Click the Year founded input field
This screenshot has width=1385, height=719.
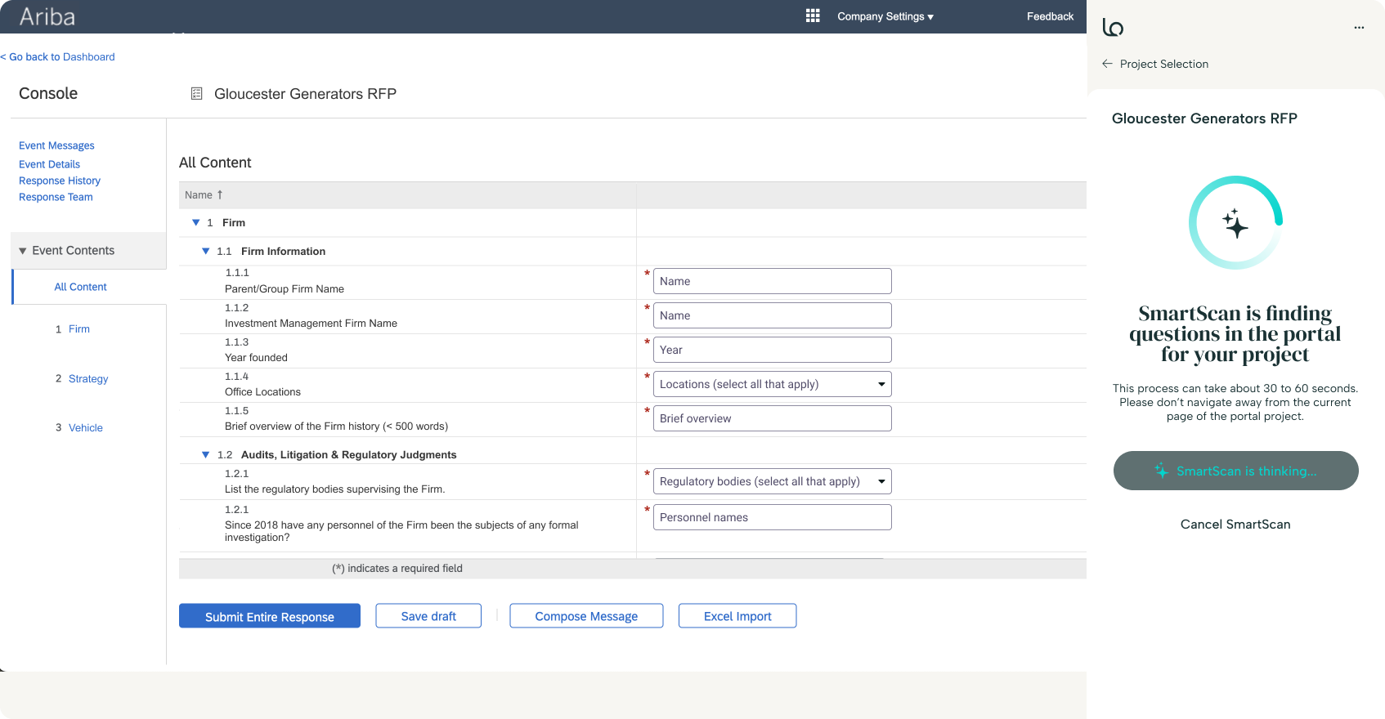pyautogui.click(x=772, y=350)
